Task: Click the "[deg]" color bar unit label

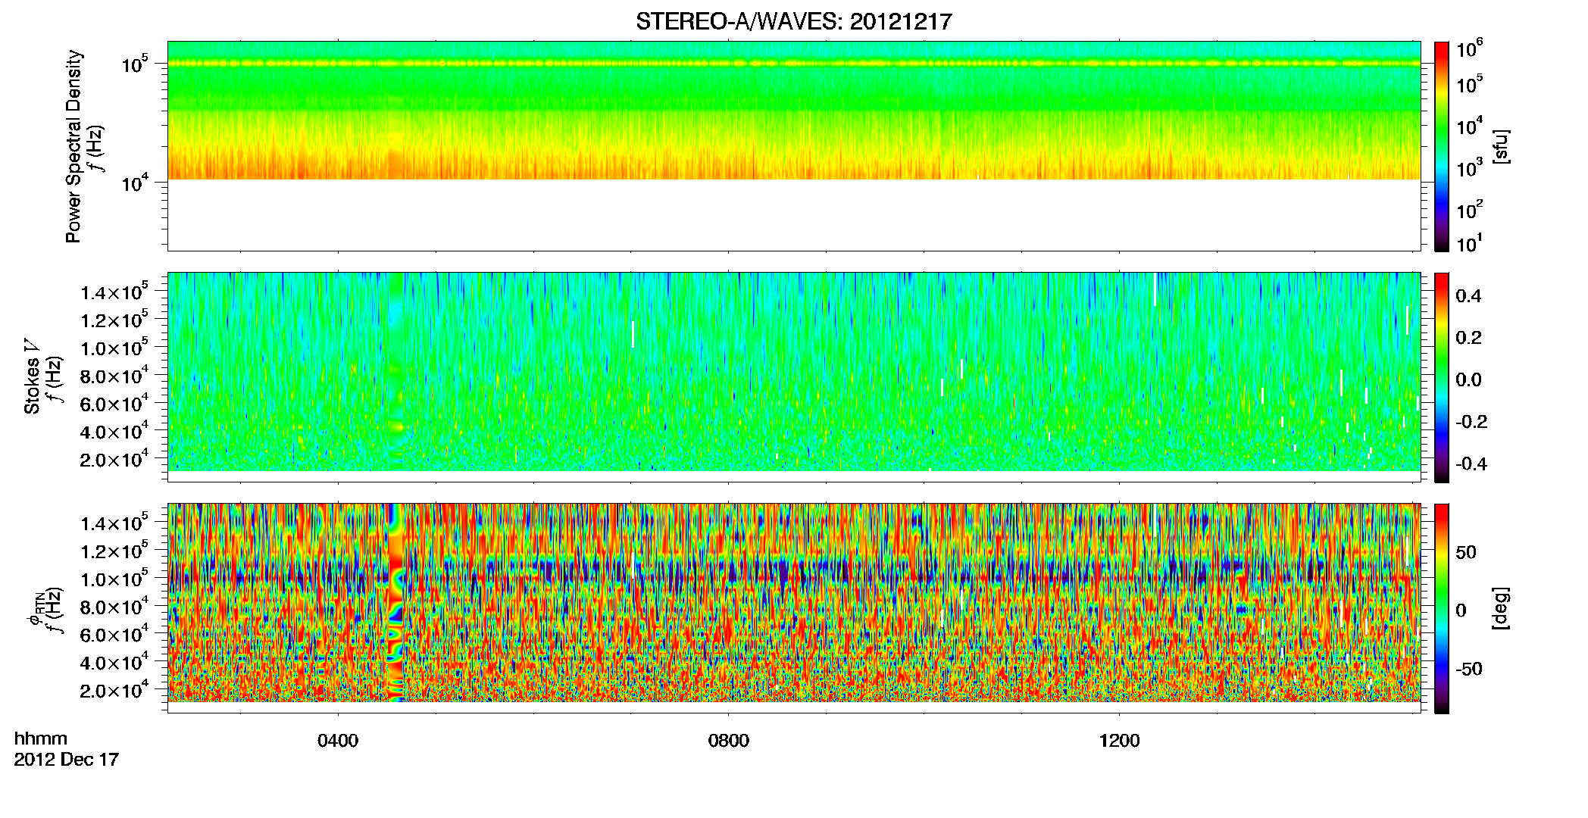Action: [1500, 608]
